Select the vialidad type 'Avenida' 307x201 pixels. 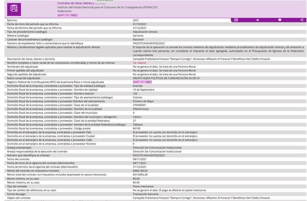point(138,86)
